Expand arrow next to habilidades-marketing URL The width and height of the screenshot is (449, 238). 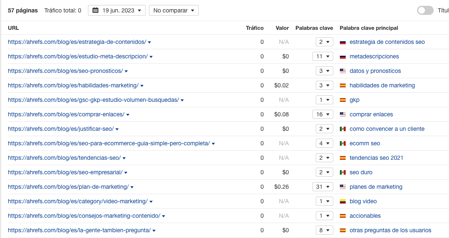[x=142, y=86]
